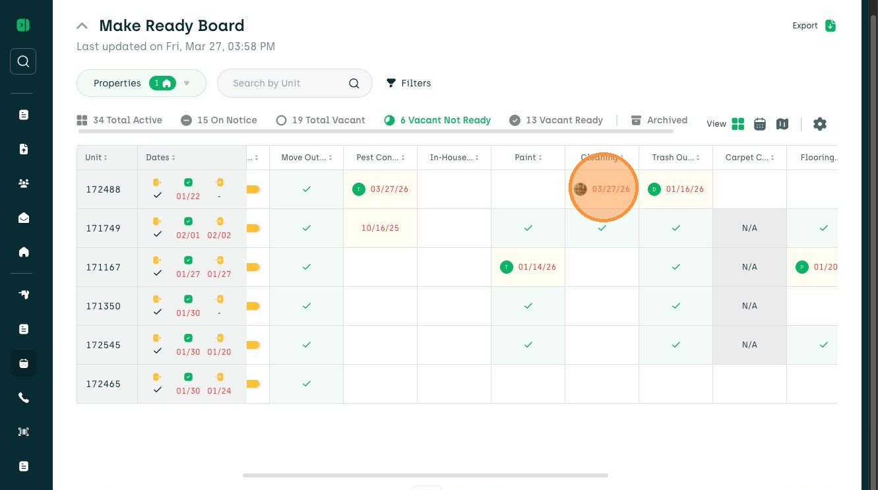Click the Paint checkmark for unit 171749

pyautogui.click(x=528, y=228)
